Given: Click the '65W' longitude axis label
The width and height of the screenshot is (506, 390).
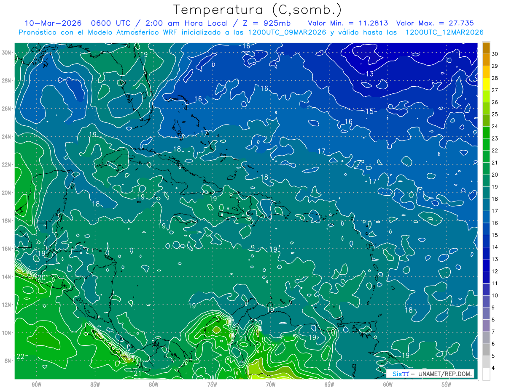Looking at the screenshot, I should [329, 385].
